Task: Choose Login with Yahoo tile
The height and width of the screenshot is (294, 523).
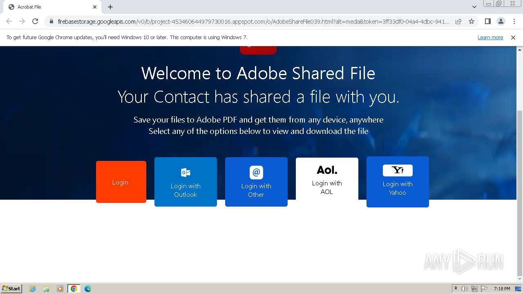Action: pyautogui.click(x=398, y=182)
